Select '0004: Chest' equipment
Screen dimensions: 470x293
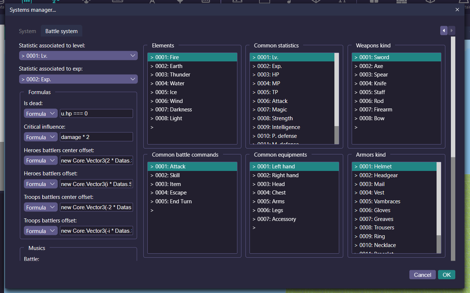[295, 192]
